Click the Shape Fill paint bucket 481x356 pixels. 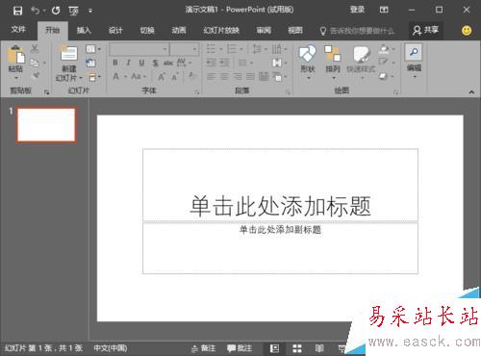[x=384, y=49]
